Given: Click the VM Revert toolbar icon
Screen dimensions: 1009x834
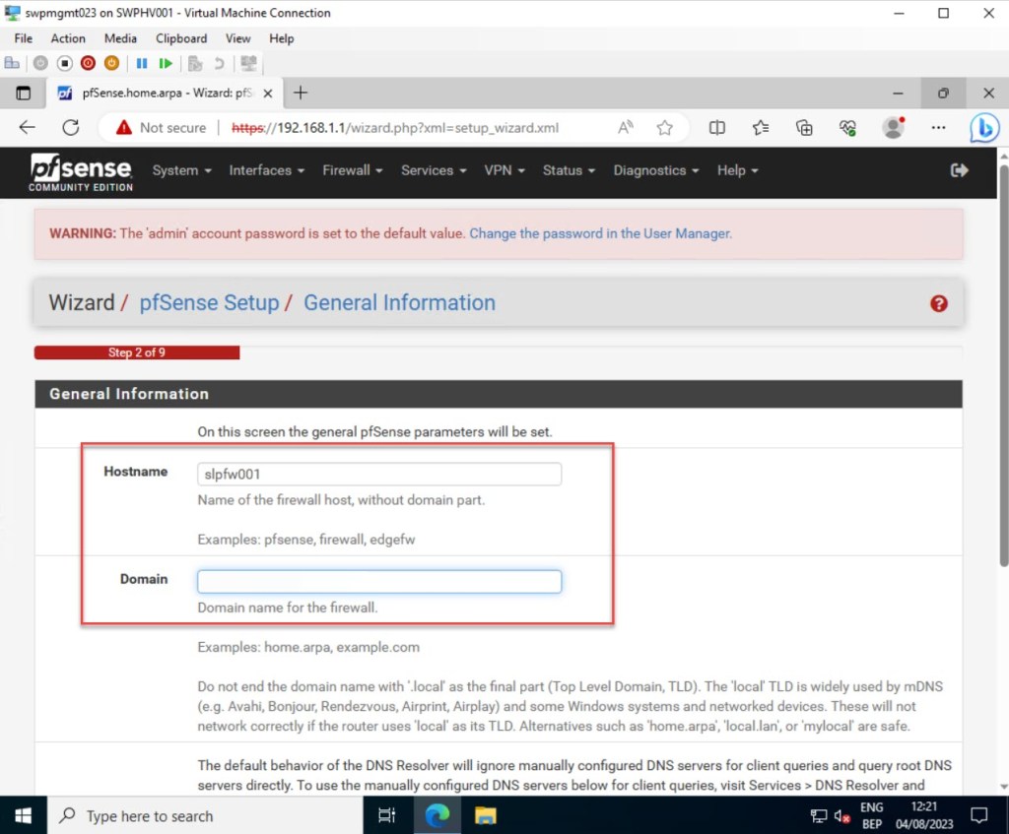Looking at the screenshot, I should pyautogui.click(x=218, y=63).
